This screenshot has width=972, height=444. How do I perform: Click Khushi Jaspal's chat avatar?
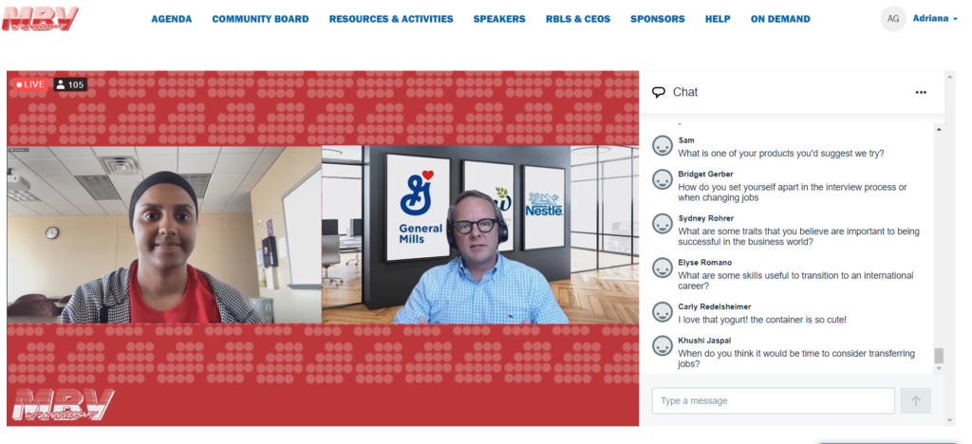(x=663, y=346)
